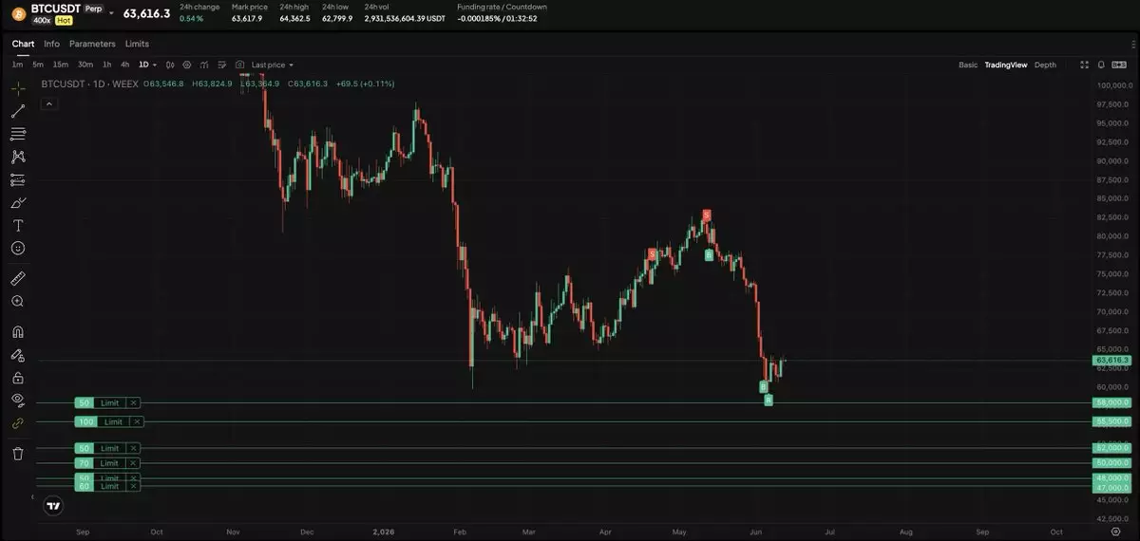This screenshot has width=1140, height=541.
Task: Select the crosshair cursor tool
Action: (18, 87)
